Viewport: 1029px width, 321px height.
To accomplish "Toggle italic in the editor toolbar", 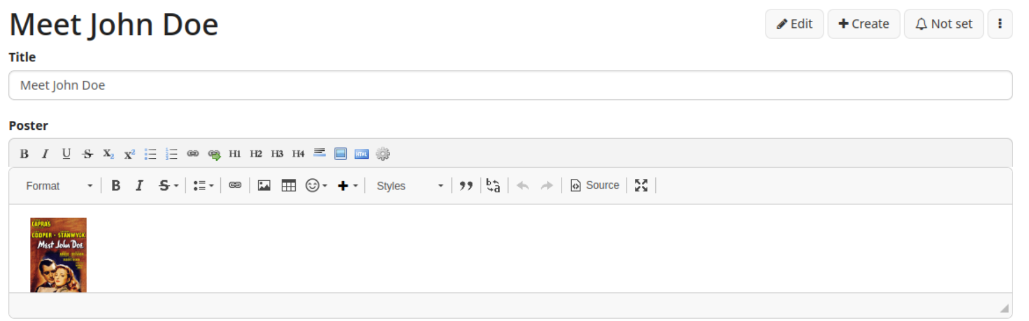I will [x=139, y=185].
